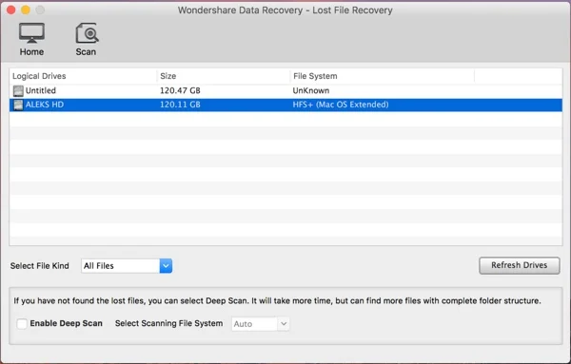Viewport: 571px width, 364px height.
Task: Click the ALEKS HD drive disk icon
Action: coord(18,105)
